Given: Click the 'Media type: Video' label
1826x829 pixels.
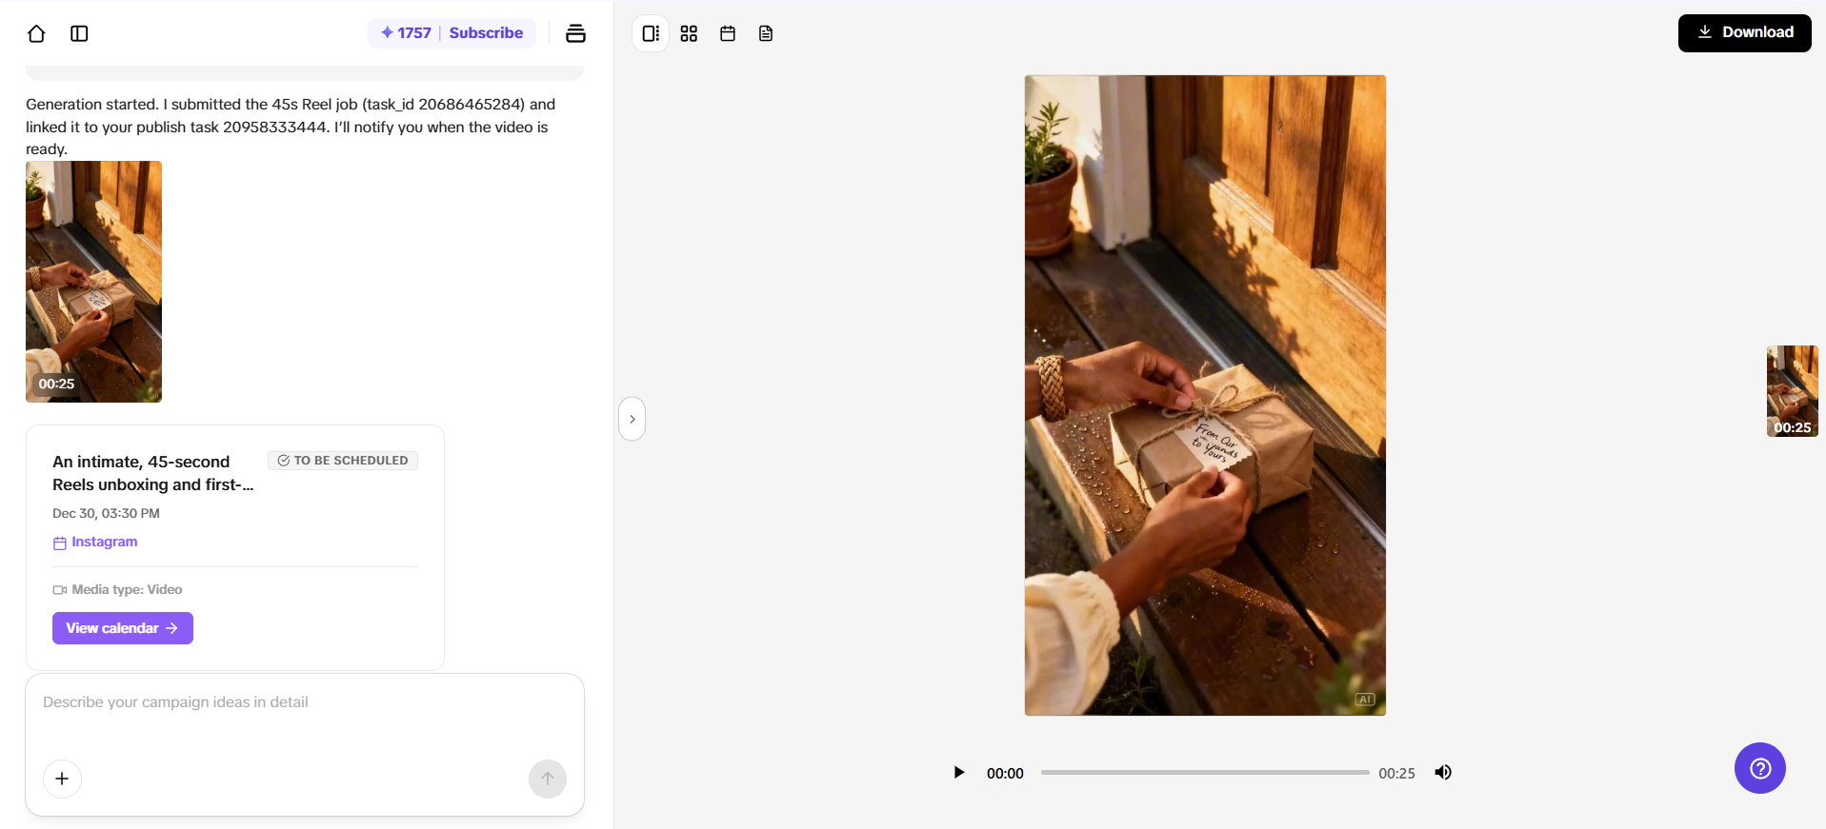Looking at the screenshot, I should (x=117, y=590).
